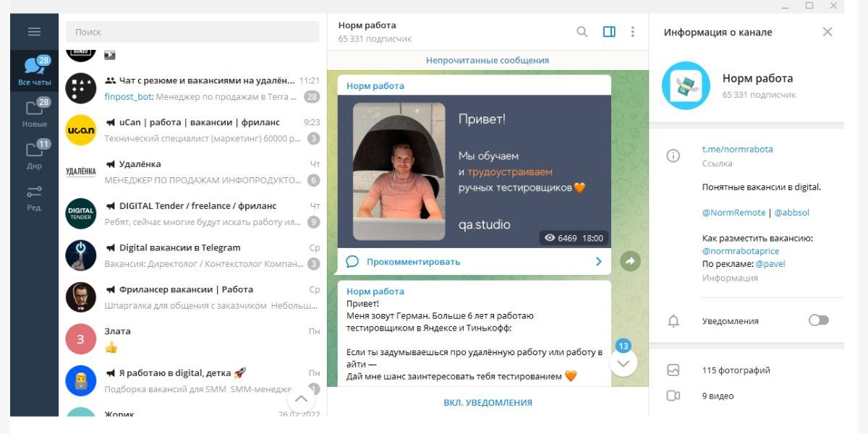Open the @normrabotaprice link
The width and height of the screenshot is (868, 434).
pos(740,251)
